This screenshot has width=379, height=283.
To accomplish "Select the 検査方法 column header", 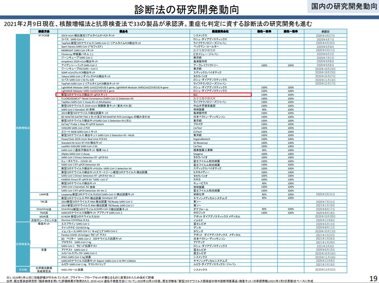I will pos(44,31).
